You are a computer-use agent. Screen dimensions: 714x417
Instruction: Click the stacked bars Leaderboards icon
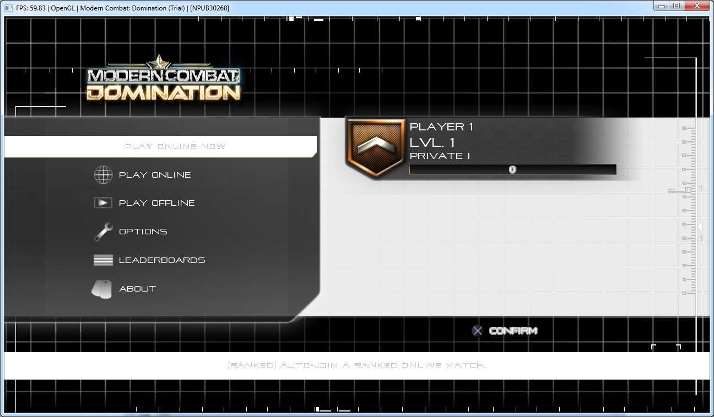coord(103,260)
